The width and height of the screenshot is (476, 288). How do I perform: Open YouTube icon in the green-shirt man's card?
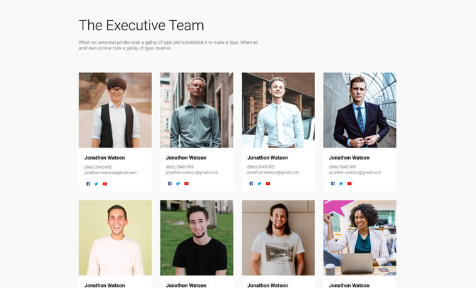(186, 183)
